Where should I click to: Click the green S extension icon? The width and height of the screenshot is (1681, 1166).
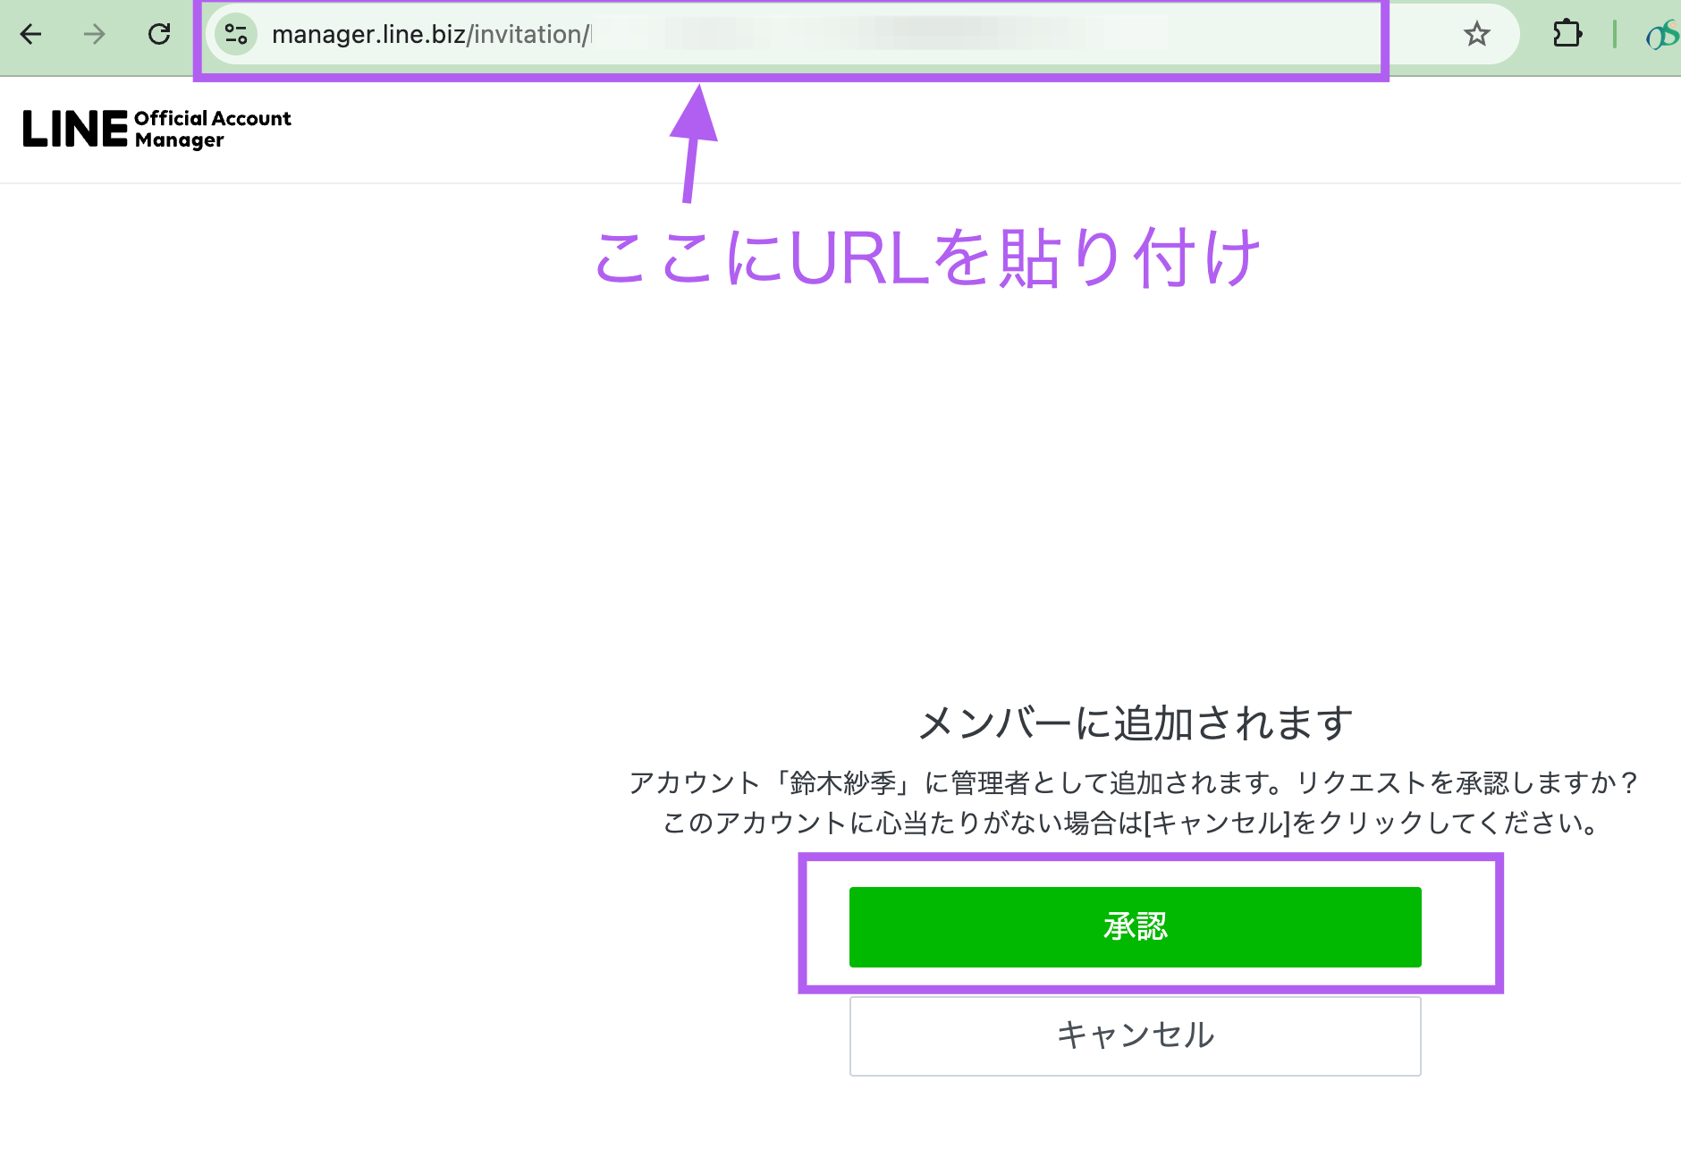(1663, 35)
